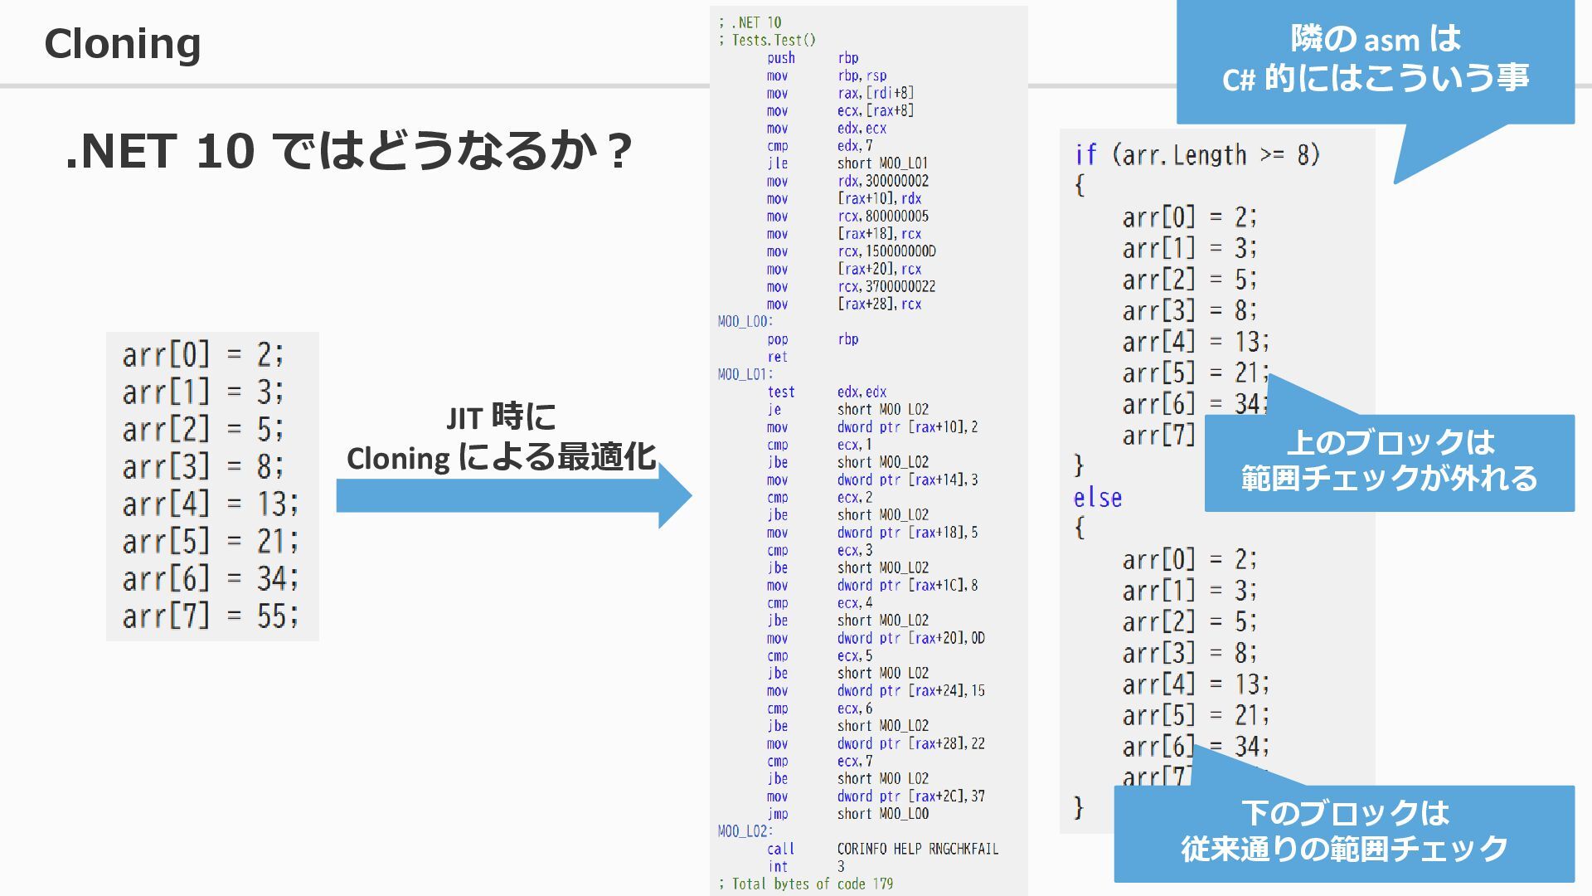Select the "arr[0] = 2;" line in left code box
Viewport: 1592px width, 896px height.
pos(203,355)
